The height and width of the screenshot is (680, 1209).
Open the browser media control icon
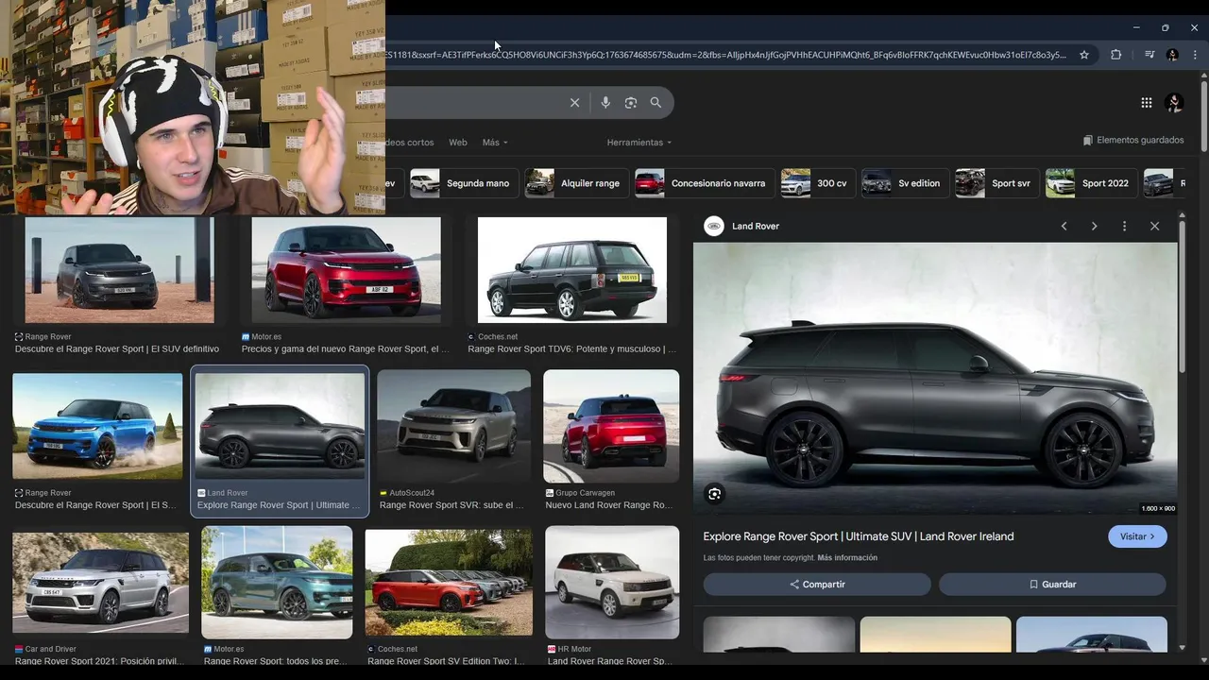coord(1149,55)
